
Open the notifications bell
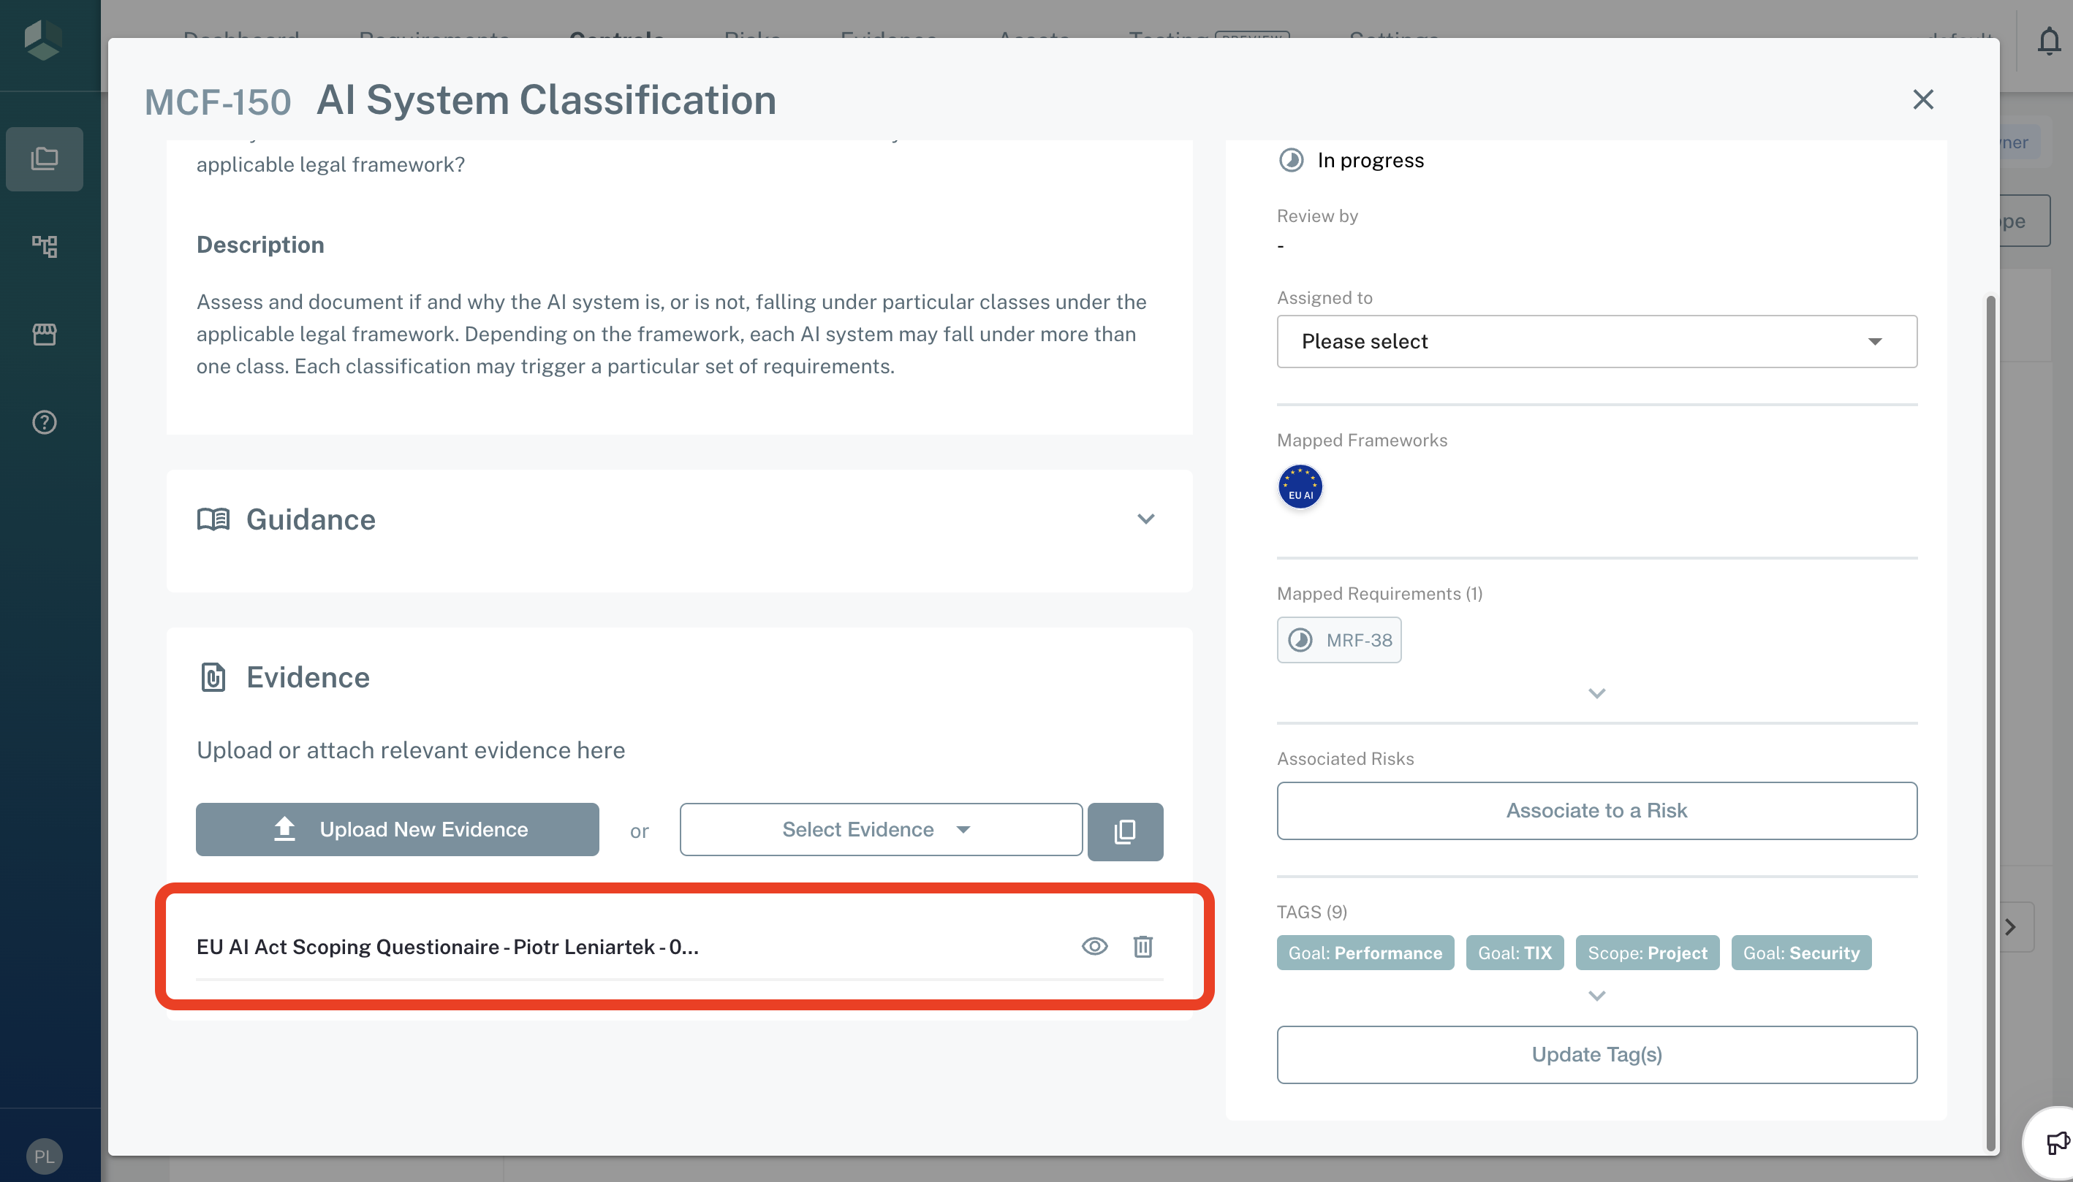[2049, 39]
